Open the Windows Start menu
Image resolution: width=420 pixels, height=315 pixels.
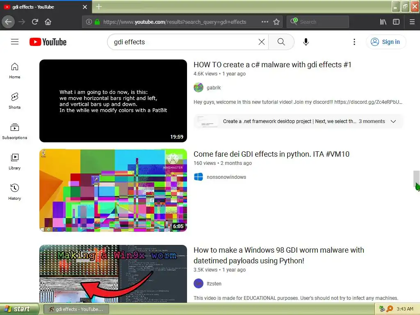19,309
